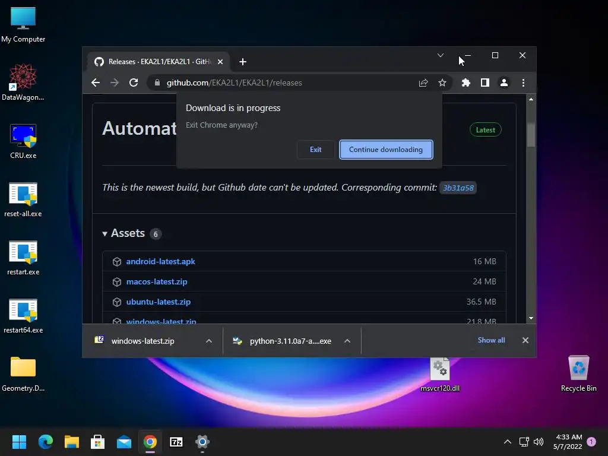Select DataWagon desktop shortcut
This screenshot has height=456, width=608.
coord(23,82)
